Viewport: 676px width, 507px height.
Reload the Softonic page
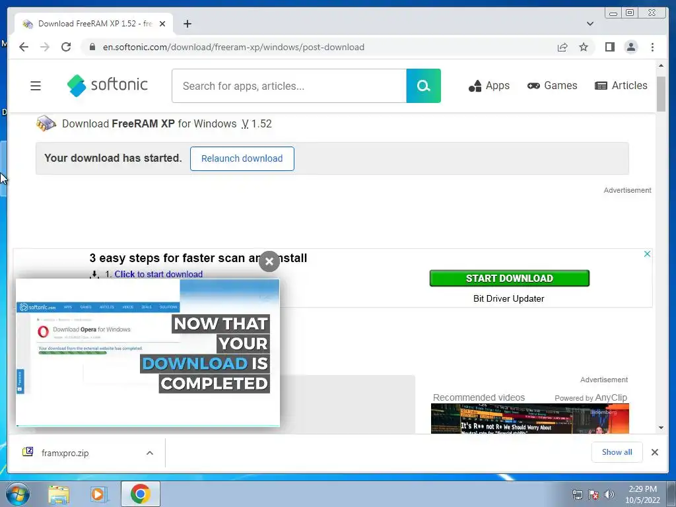pos(66,47)
